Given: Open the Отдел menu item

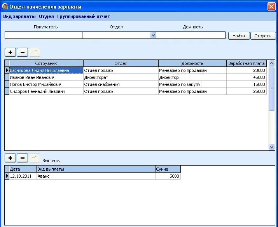Looking at the screenshot, I should (x=46, y=16).
